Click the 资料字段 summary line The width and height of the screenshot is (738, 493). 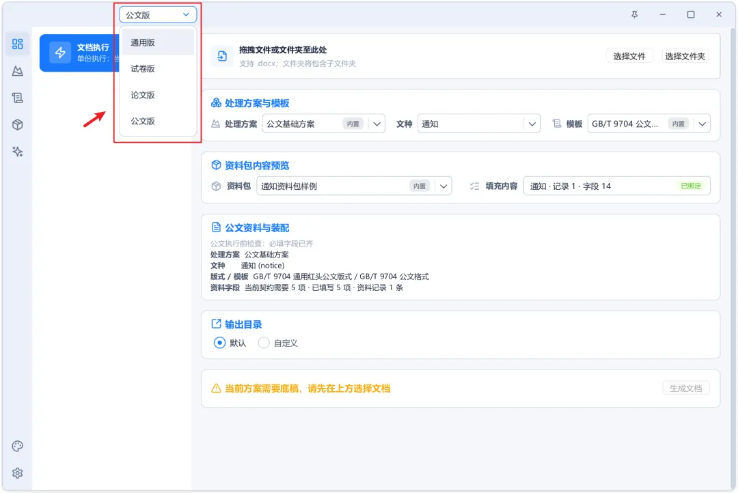click(x=307, y=288)
